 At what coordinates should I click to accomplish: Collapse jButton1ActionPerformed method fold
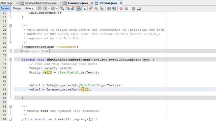coord(10,59)
